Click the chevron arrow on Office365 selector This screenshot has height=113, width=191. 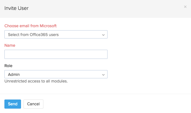pos(103,35)
